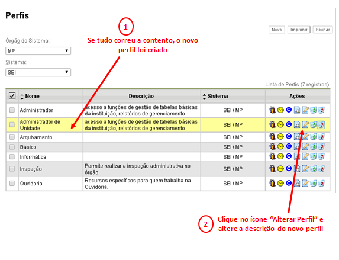Viewport: 339px width, 260px height.
Task: Click the Fechar button
Action: [322, 30]
